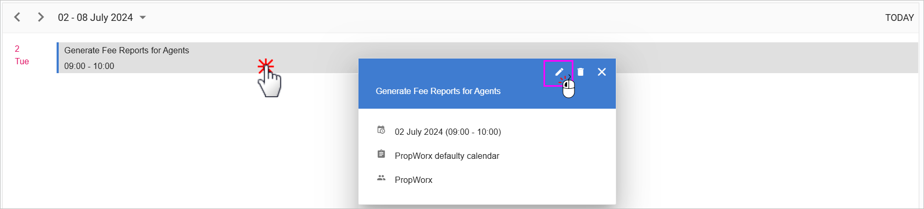Click the popup title Generate Fee Reports for Agents
The image size is (924, 209).
pos(438,91)
